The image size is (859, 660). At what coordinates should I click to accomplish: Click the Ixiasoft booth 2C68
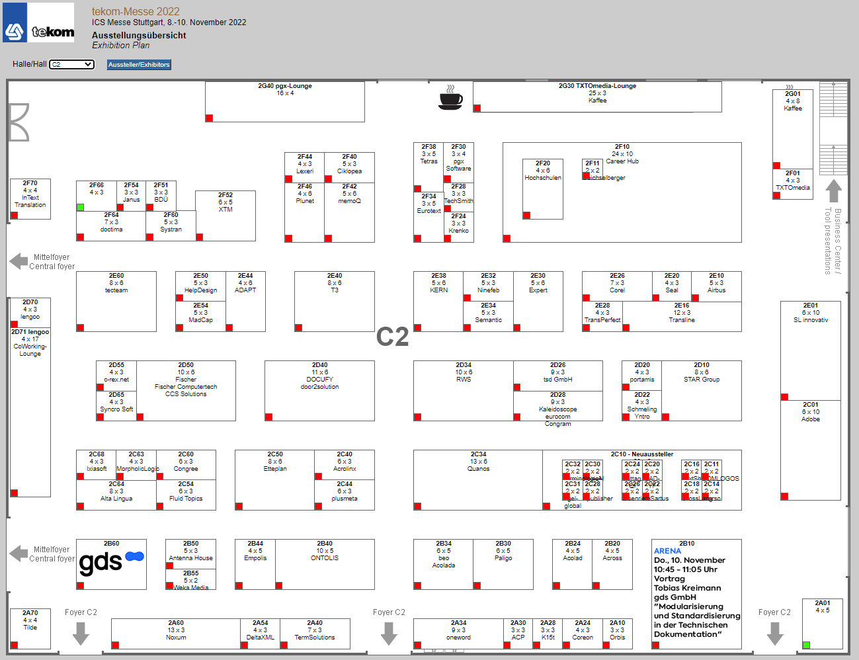coord(97,465)
